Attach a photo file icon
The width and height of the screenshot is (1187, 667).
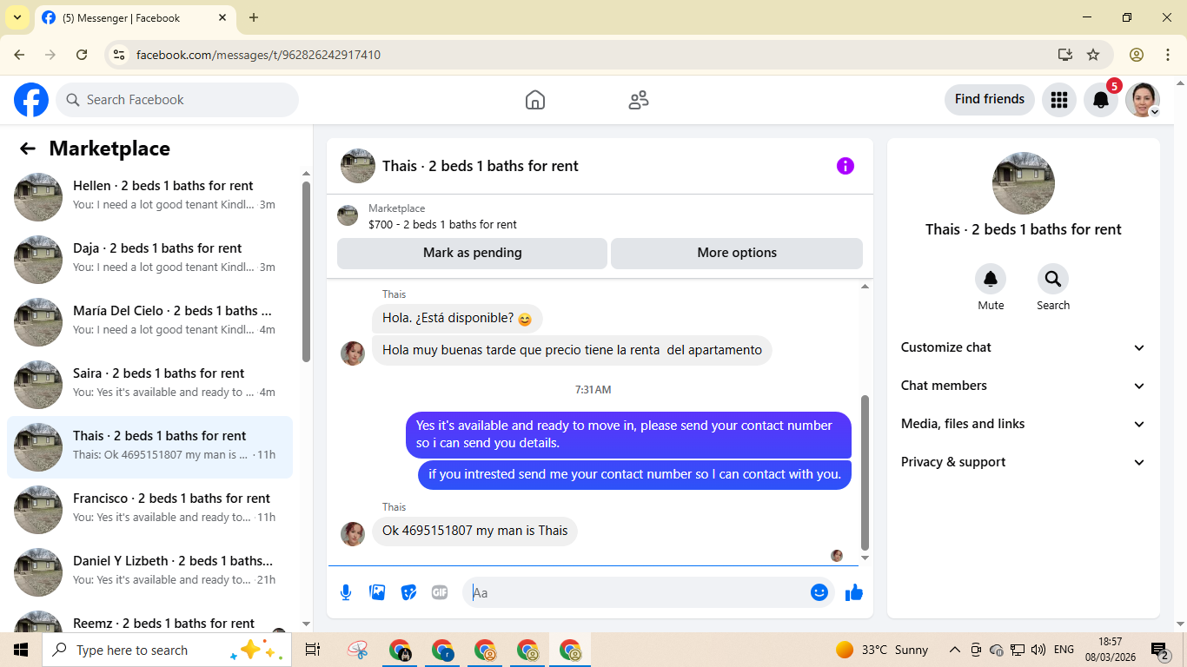coord(377,592)
